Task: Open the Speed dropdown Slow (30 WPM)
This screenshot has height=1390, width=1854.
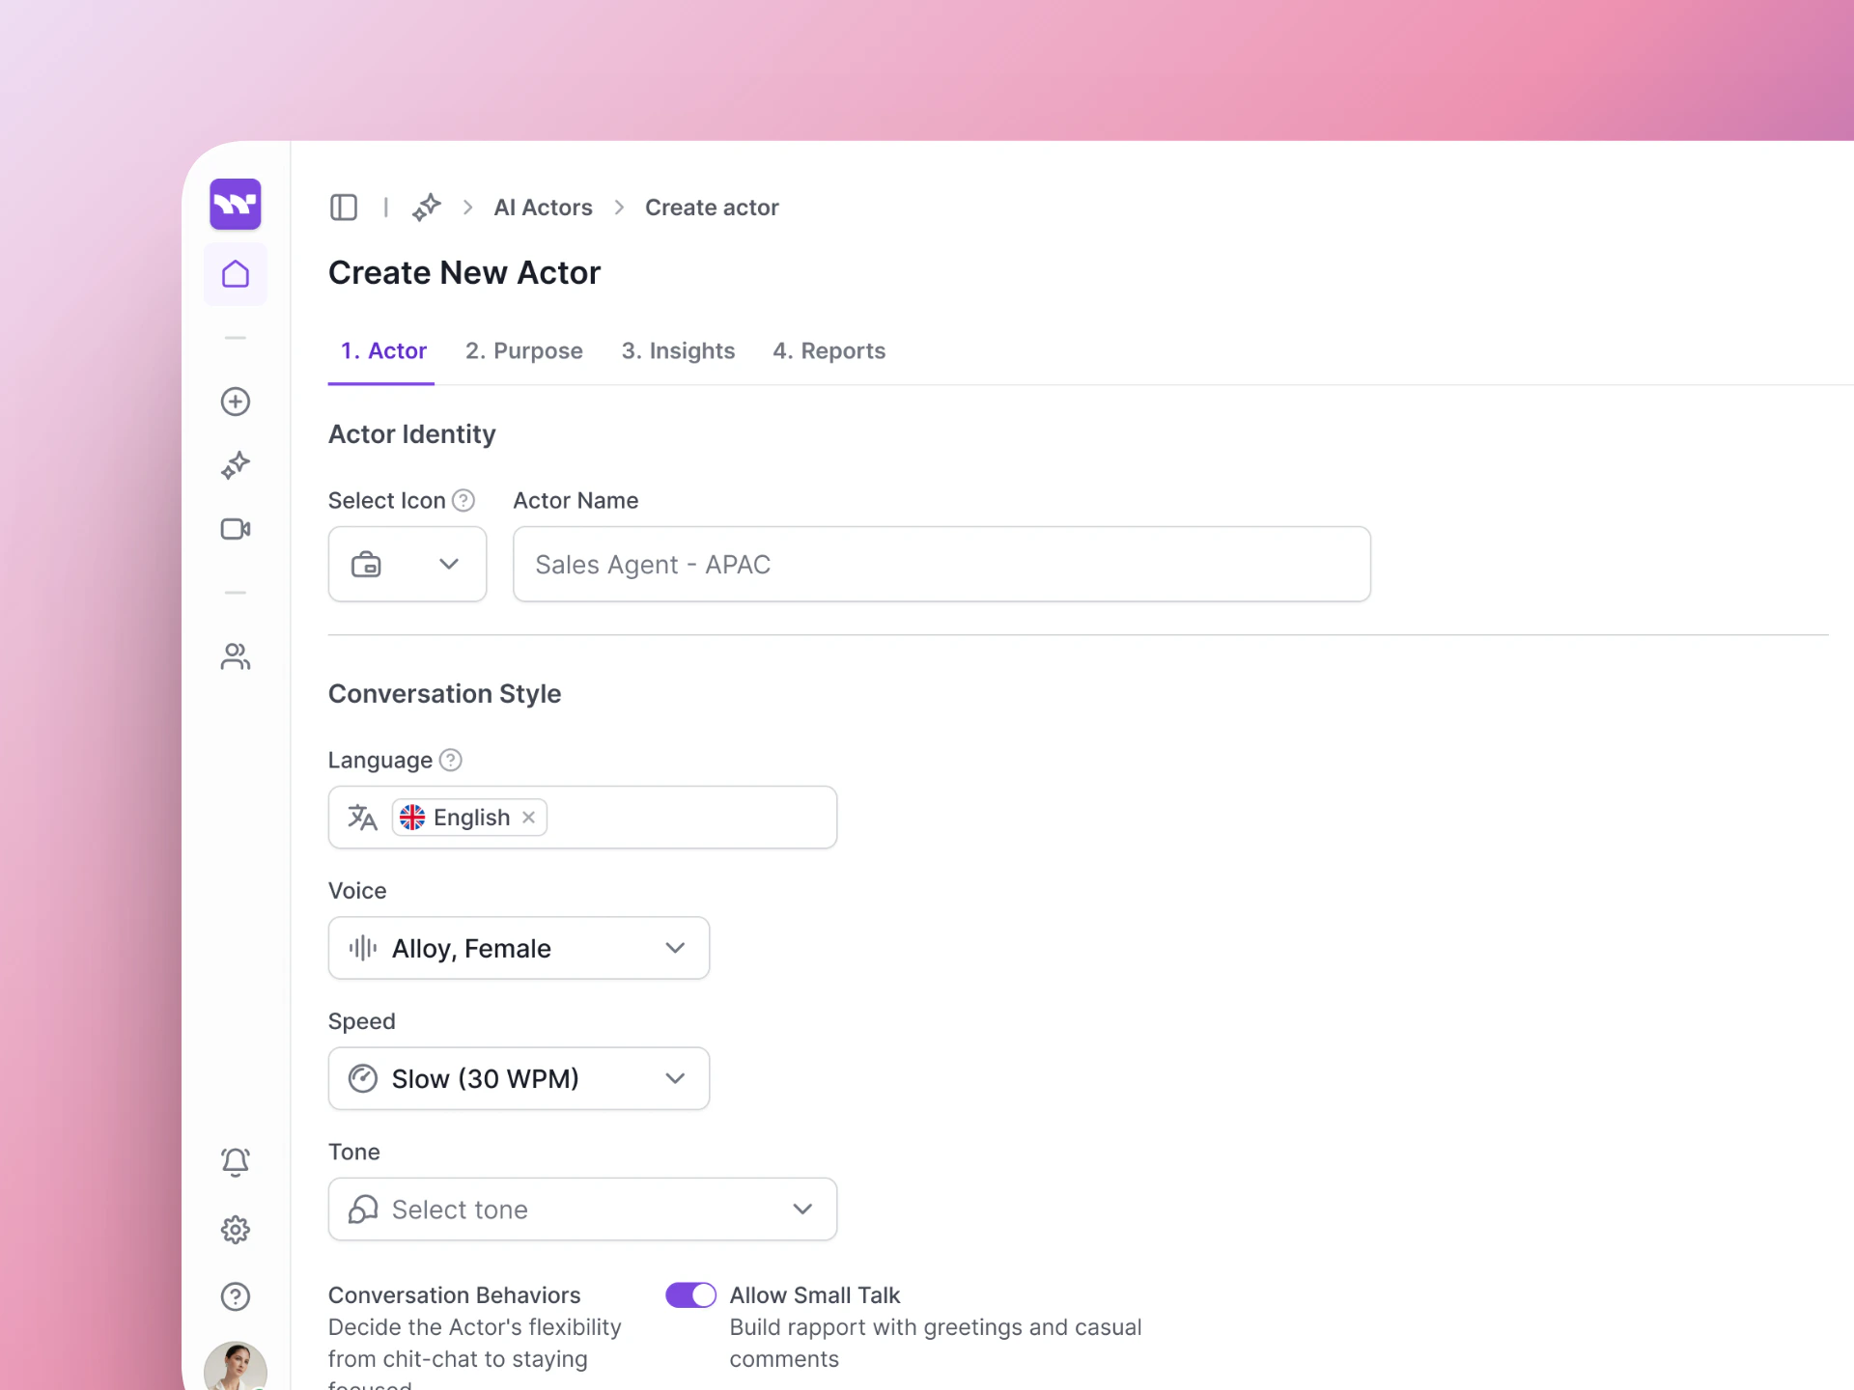Action: click(x=519, y=1078)
